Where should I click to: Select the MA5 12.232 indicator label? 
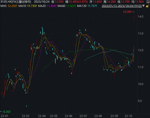pyautogui.click(x=9, y=6)
